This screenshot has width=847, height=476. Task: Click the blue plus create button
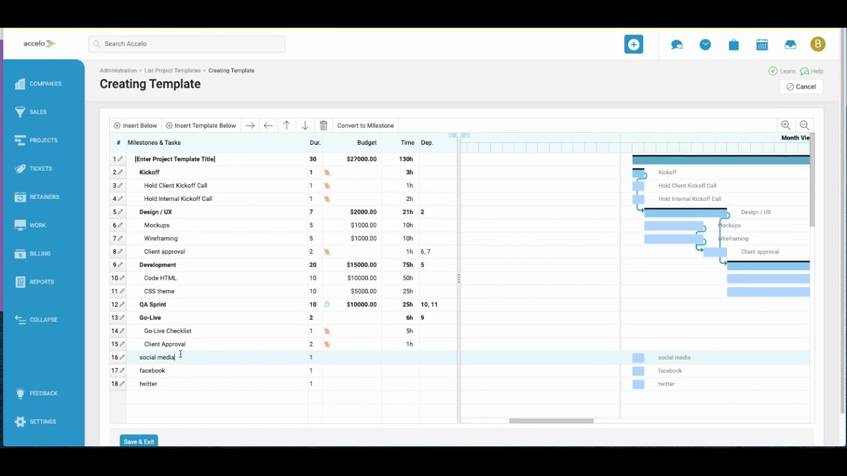(x=633, y=44)
